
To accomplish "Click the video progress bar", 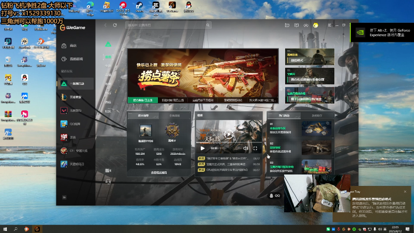I will [x=229, y=143].
